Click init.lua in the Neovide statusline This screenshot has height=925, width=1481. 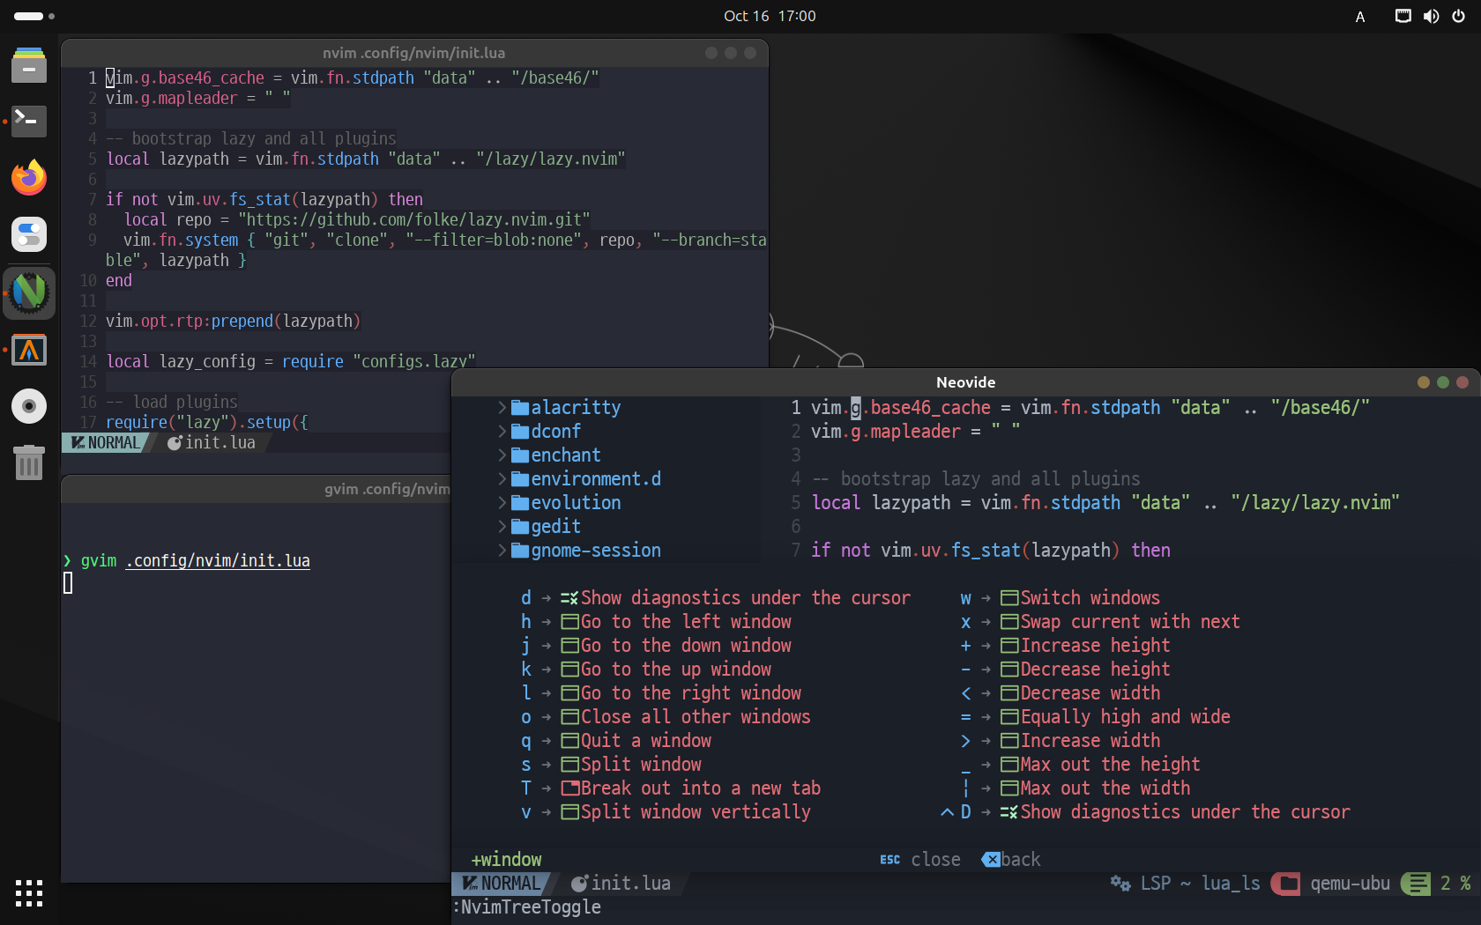click(621, 883)
